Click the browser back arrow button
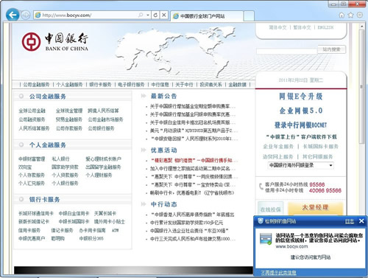Image resolution: width=368 pixels, height=278 pixels. point(13,15)
